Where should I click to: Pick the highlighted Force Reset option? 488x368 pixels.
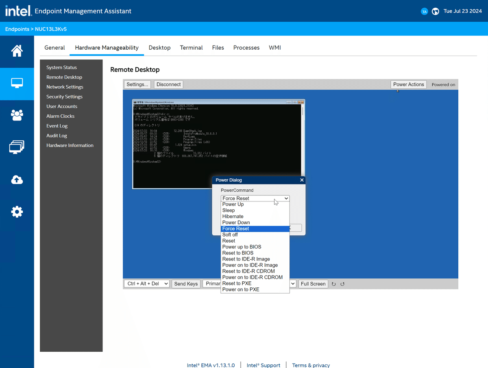pyautogui.click(x=255, y=229)
